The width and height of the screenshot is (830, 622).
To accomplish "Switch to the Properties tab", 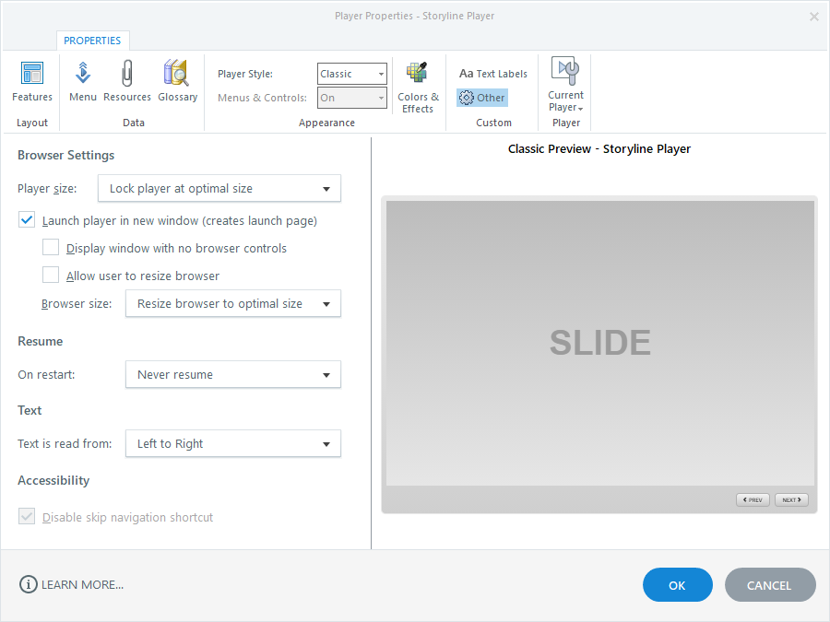I will tap(92, 41).
